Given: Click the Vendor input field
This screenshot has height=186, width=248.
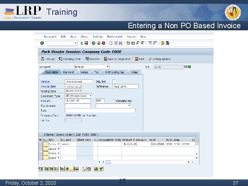Looking at the screenshot, I should [x=79, y=82].
